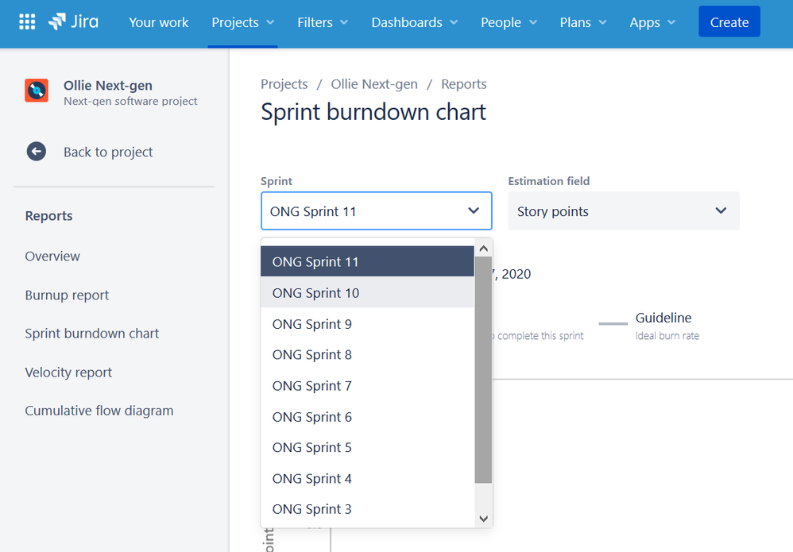This screenshot has width=793, height=552.
Task: Select ONG Sprint 5 option
Action: coord(367,447)
